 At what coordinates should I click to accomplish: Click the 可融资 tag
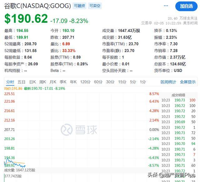(x=79, y=6)
